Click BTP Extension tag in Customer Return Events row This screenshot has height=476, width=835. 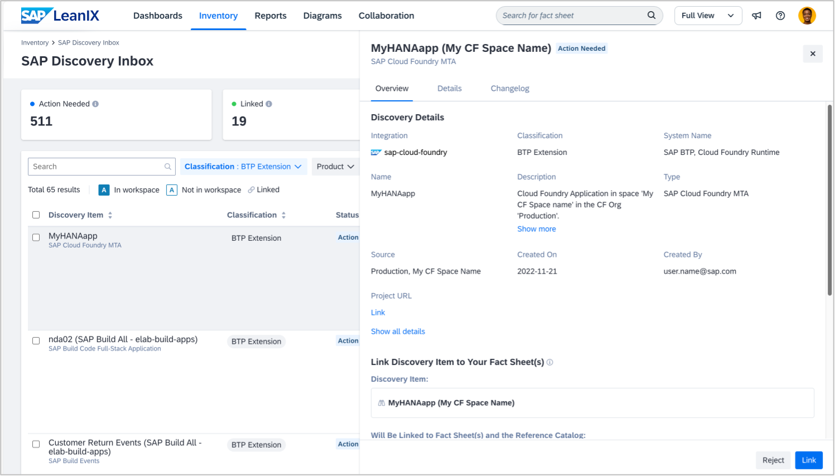click(x=256, y=445)
